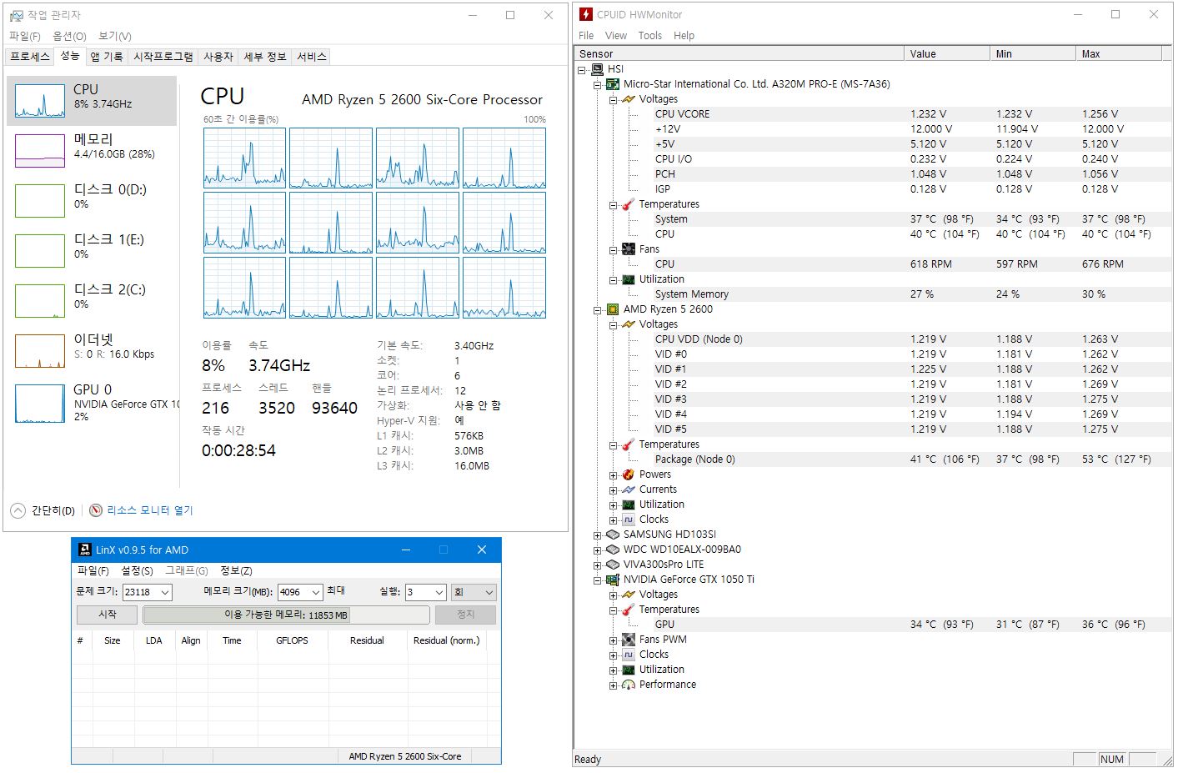Open the Tools menu in HWMonitor
This screenshot has width=1178, height=773.
[x=650, y=36]
